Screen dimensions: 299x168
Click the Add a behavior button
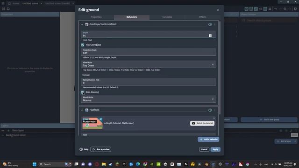(208, 140)
